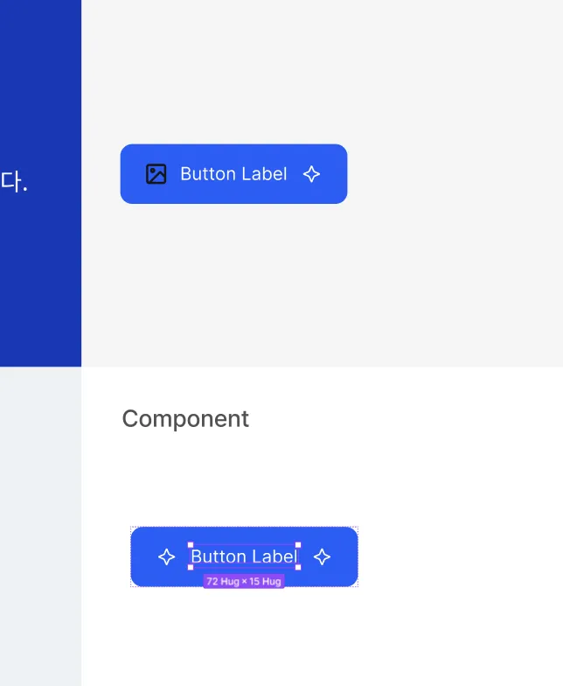Click the Korean text "다." on the blue panel
563x686 pixels.
[x=13, y=182]
